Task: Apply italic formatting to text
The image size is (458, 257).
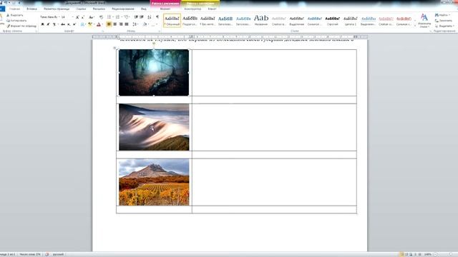Action: coord(48,24)
